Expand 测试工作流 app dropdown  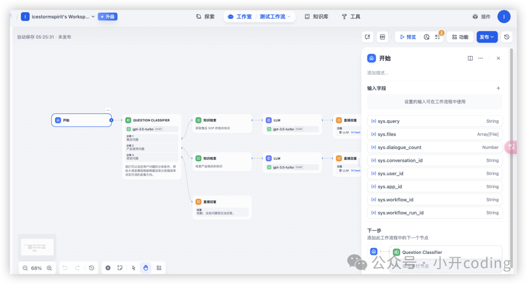(x=275, y=17)
